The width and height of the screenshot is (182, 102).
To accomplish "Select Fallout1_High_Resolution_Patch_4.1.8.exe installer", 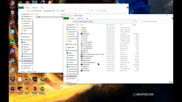I will 93,54.
